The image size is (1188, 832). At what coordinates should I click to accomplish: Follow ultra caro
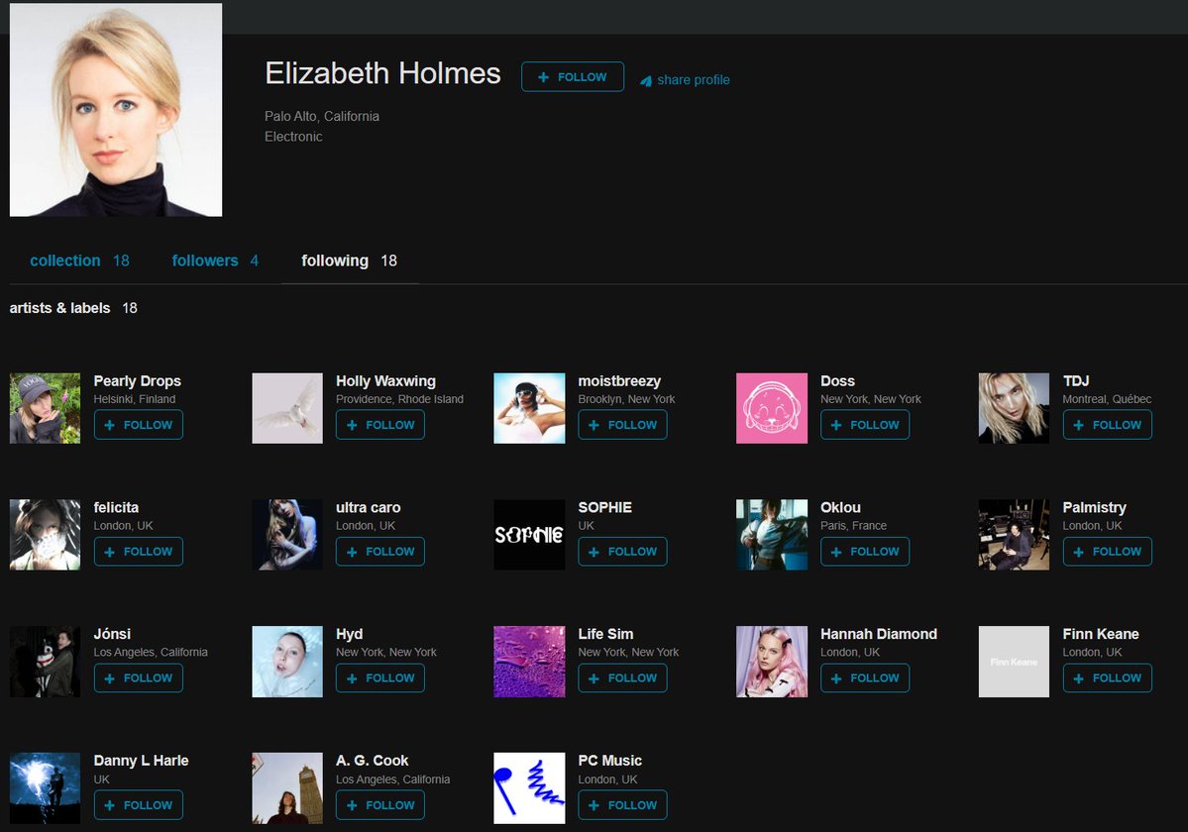coord(380,551)
